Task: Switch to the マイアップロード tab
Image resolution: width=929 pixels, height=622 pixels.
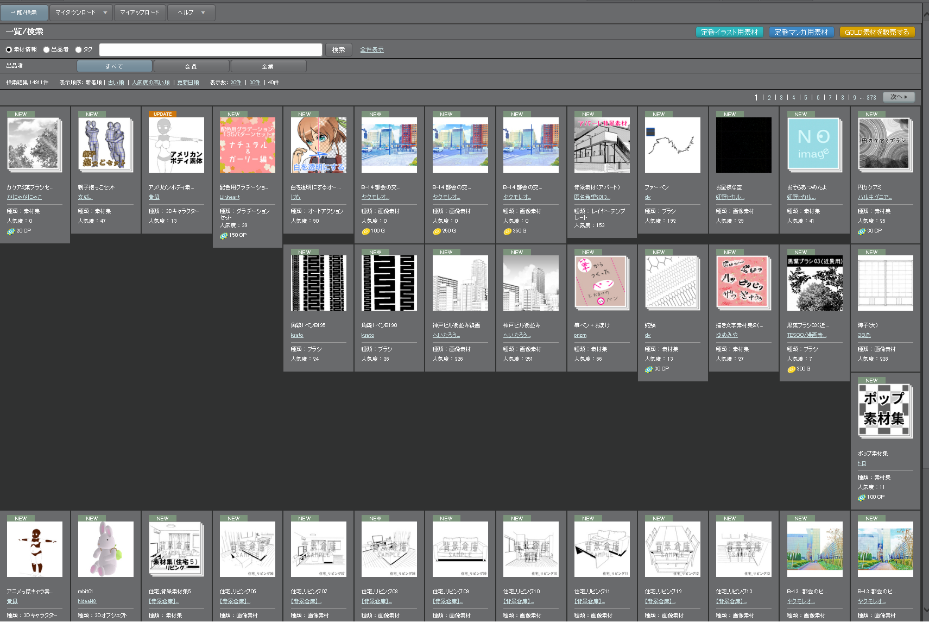Action: click(x=140, y=12)
